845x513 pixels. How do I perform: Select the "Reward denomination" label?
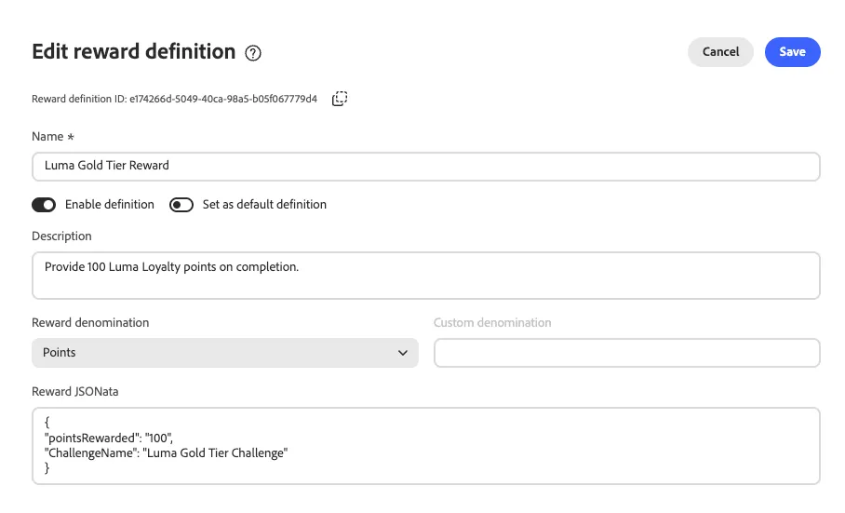[x=90, y=322]
